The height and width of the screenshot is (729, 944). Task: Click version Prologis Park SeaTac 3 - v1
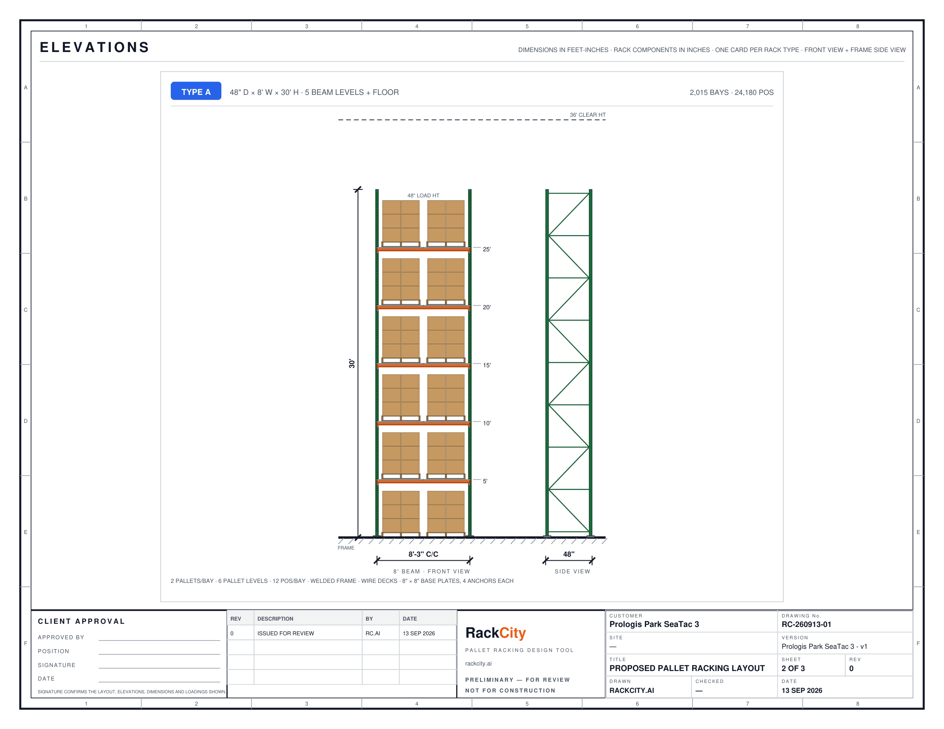pos(824,646)
